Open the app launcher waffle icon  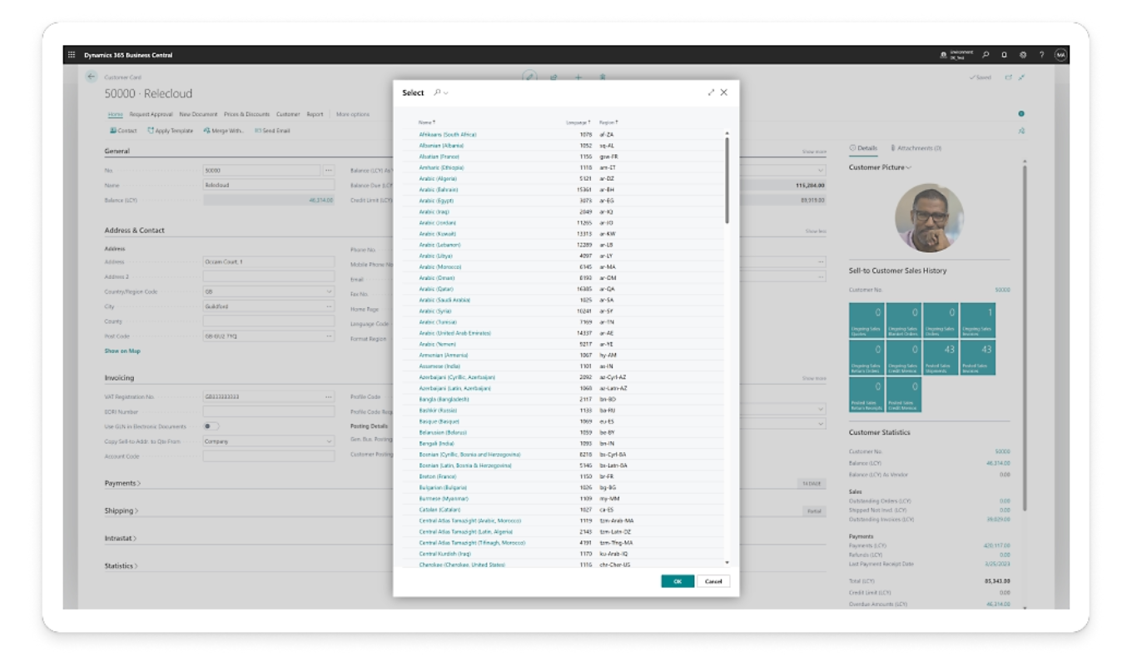(x=72, y=55)
